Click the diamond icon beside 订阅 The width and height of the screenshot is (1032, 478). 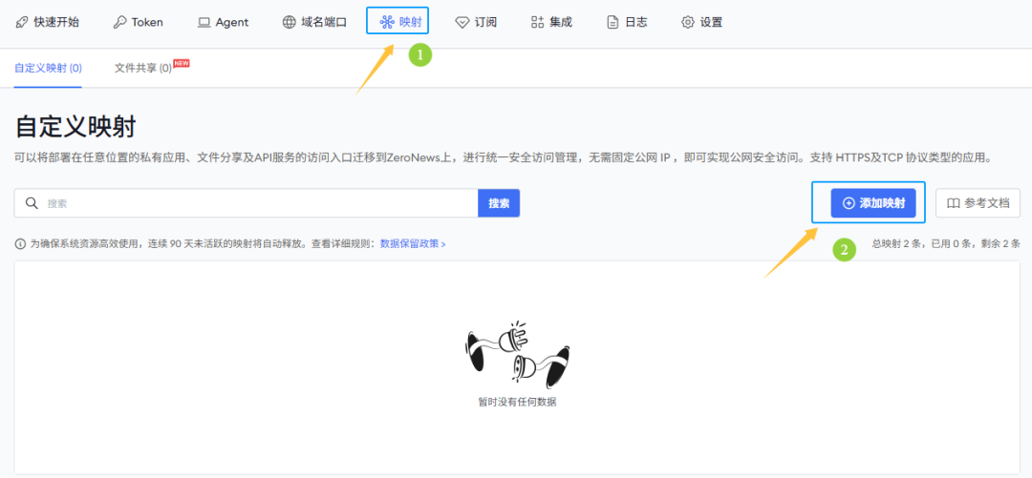tap(462, 22)
